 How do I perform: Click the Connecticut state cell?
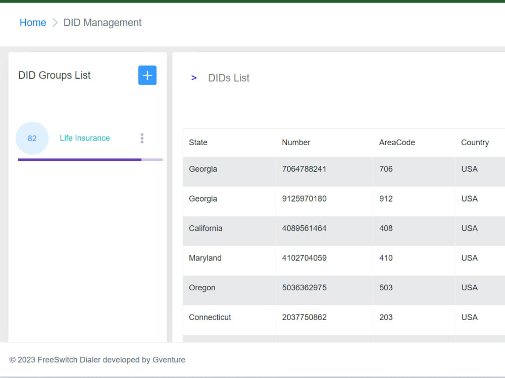point(210,317)
